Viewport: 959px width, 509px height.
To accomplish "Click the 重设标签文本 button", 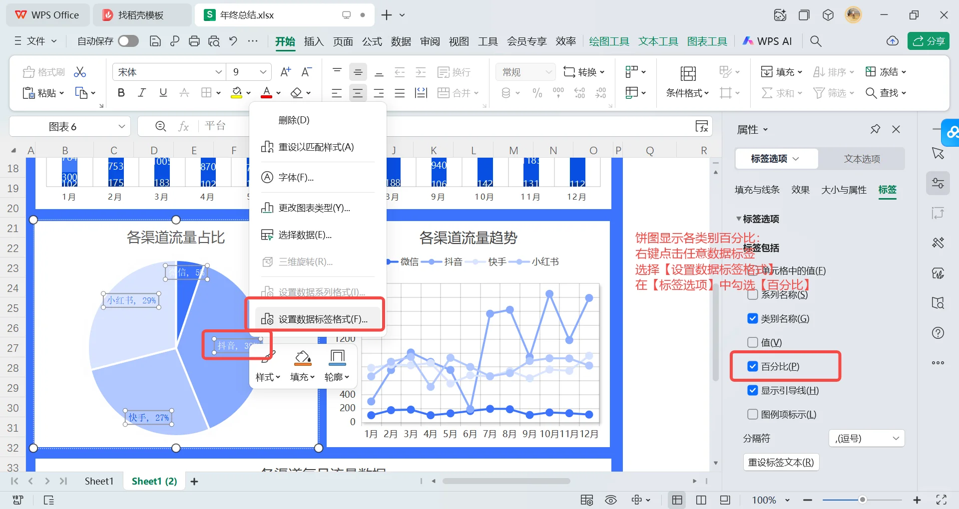I will coord(781,462).
